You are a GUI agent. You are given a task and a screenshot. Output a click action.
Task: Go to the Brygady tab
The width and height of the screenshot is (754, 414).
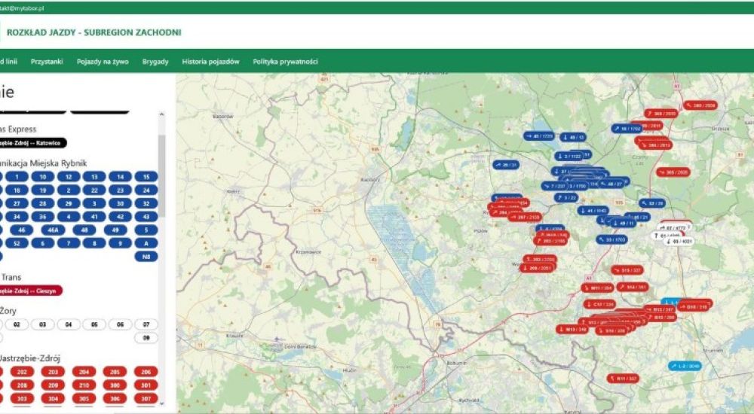click(155, 62)
